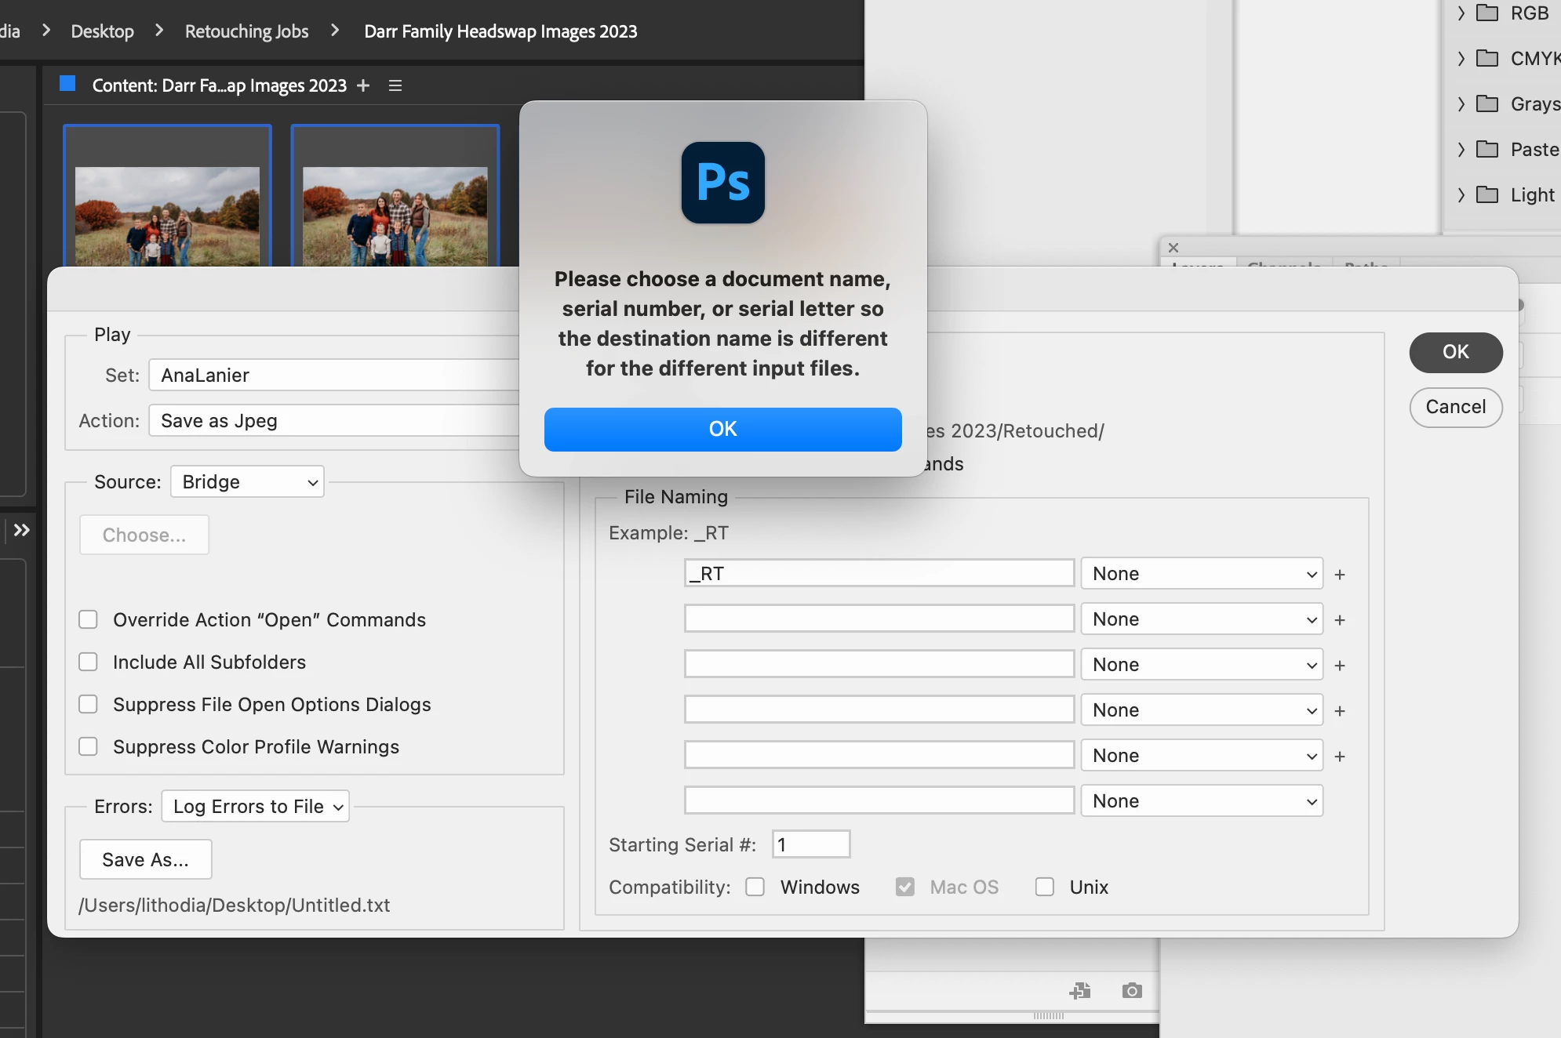Click the RGB folder icon
Screen dimensions: 1561x1038
pos(1487,13)
